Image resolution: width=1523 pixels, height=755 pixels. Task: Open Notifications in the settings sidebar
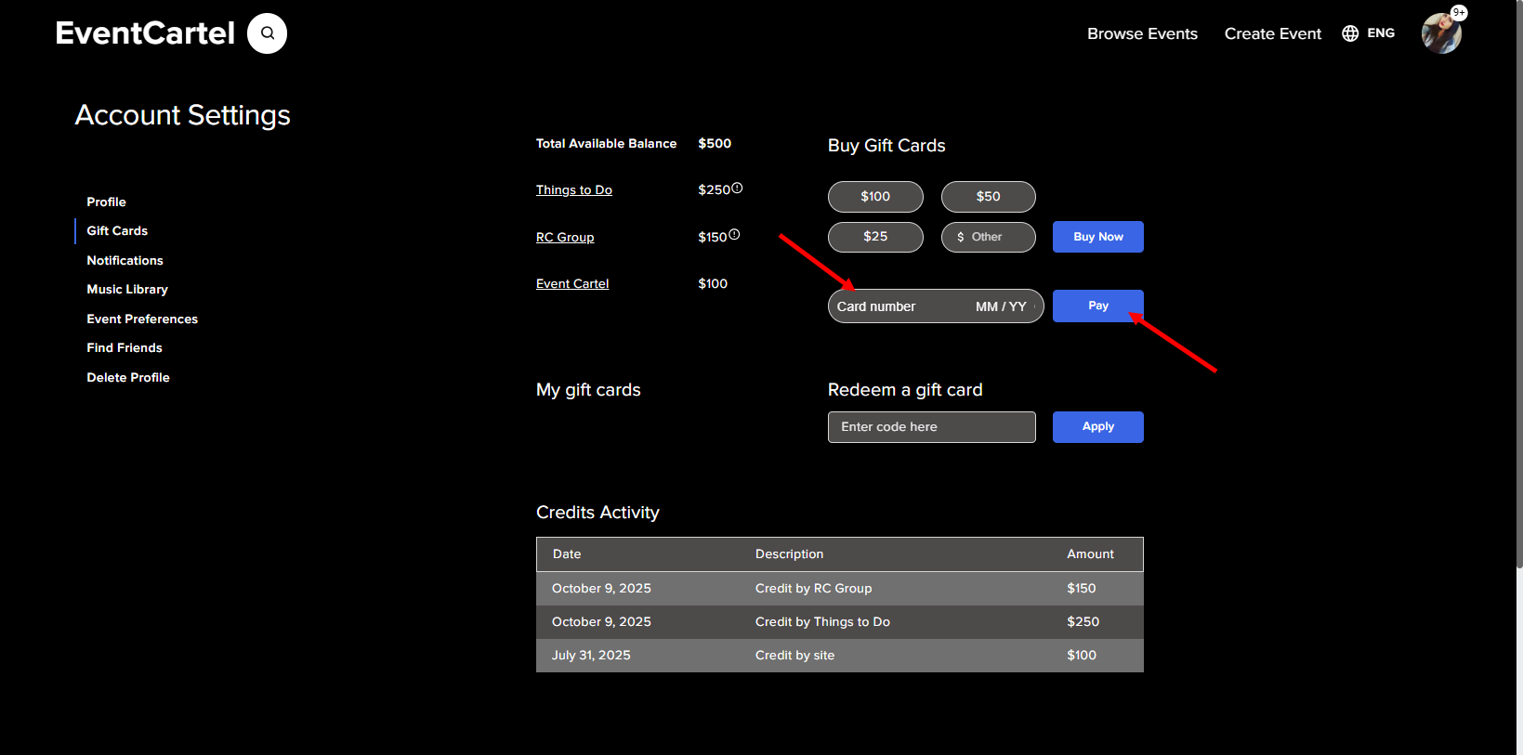(x=125, y=261)
